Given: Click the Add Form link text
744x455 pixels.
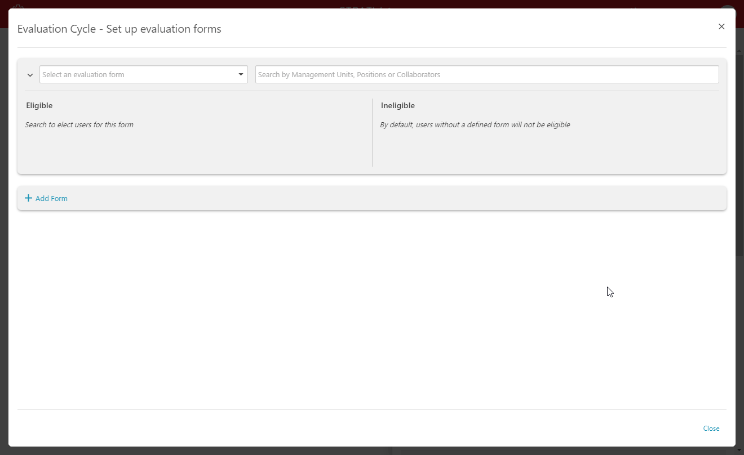Looking at the screenshot, I should (51, 198).
